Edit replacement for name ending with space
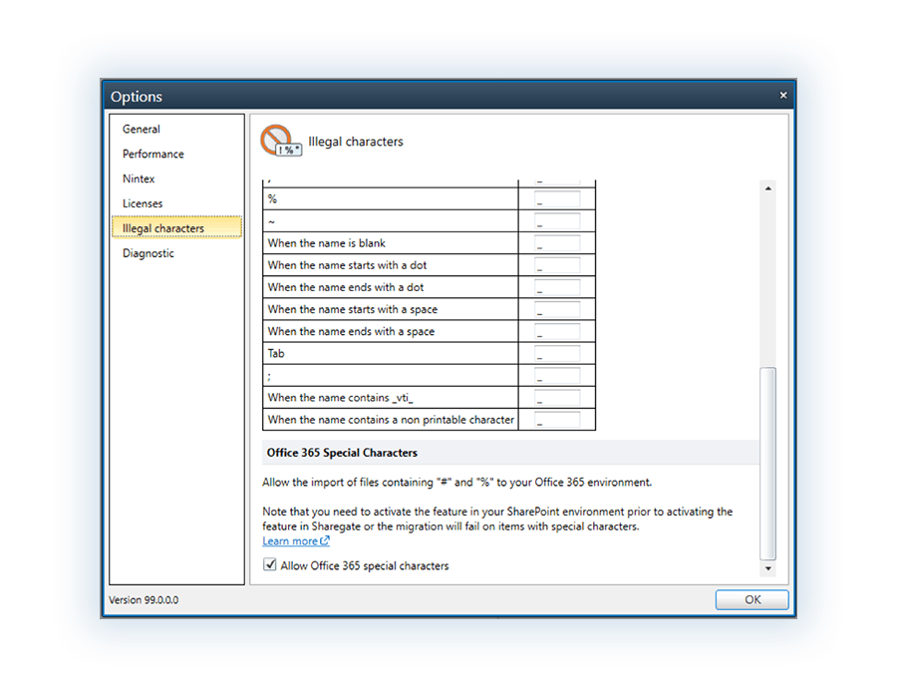 point(557,331)
